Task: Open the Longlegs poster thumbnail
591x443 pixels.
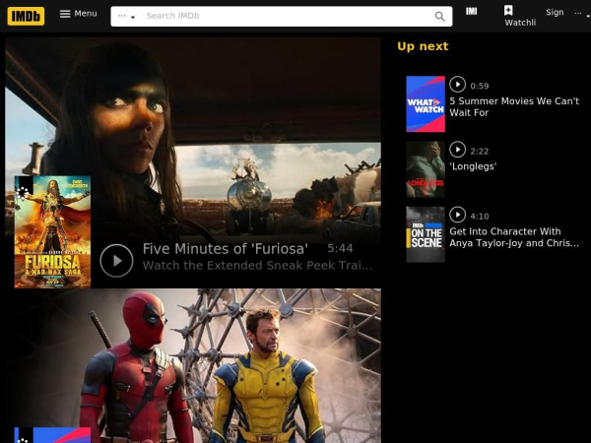Action: point(426,169)
